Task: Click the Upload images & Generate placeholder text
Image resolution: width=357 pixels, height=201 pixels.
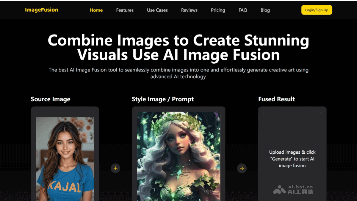Action: click(292, 159)
